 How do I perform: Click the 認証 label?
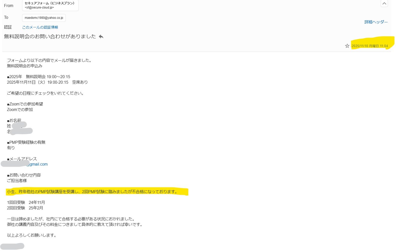(8, 27)
